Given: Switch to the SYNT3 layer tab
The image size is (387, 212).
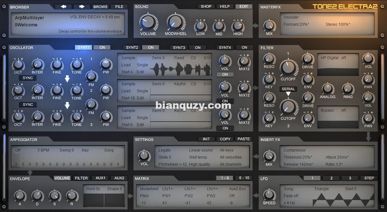Looking at the screenshot, I should tap(179, 48).
